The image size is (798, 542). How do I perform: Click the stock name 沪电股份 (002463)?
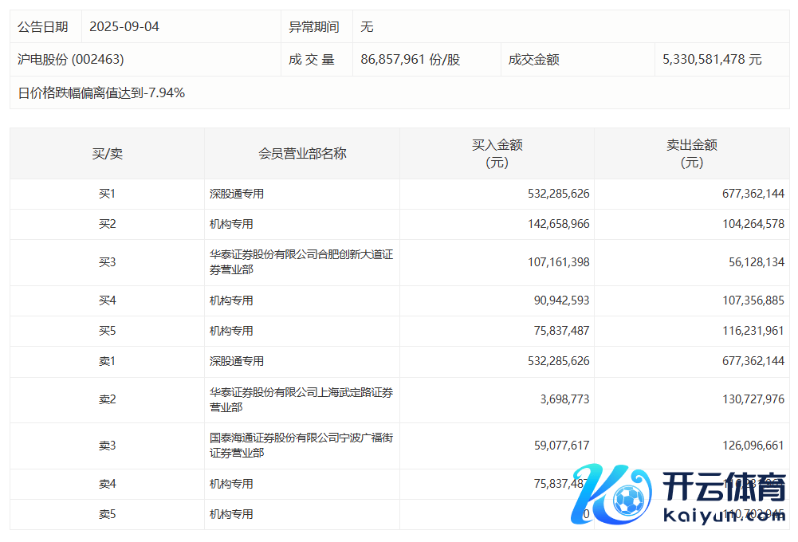[71, 59]
